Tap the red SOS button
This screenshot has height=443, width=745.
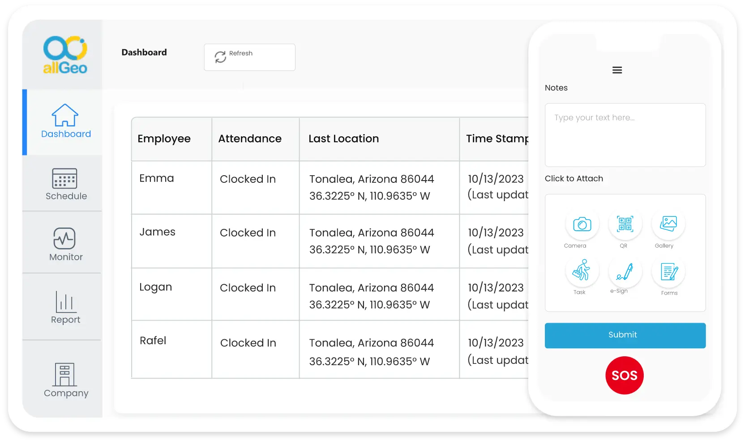point(625,375)
